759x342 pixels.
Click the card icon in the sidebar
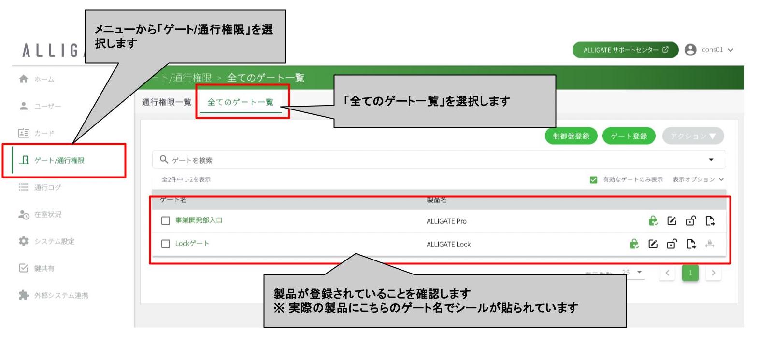click(x=23, y=133)
